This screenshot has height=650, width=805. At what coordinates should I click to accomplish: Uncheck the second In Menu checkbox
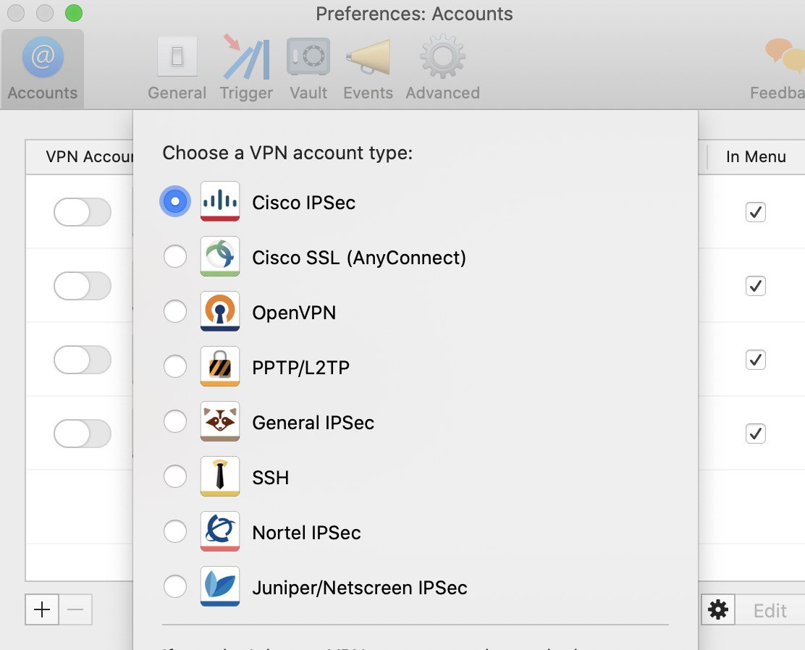point(756,286)
